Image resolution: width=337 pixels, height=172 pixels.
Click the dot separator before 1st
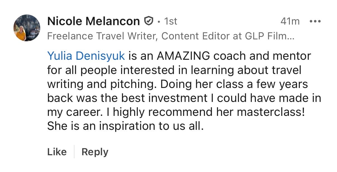click(x=158, y=21)
